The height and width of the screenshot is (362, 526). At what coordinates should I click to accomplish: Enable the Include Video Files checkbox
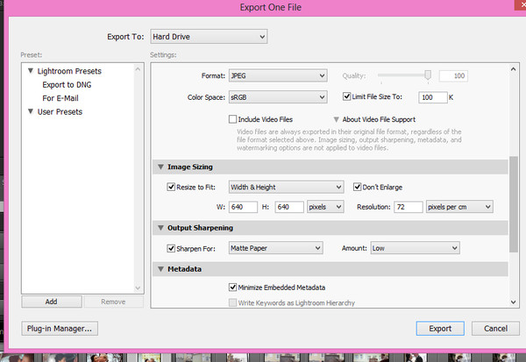[232, 119]
